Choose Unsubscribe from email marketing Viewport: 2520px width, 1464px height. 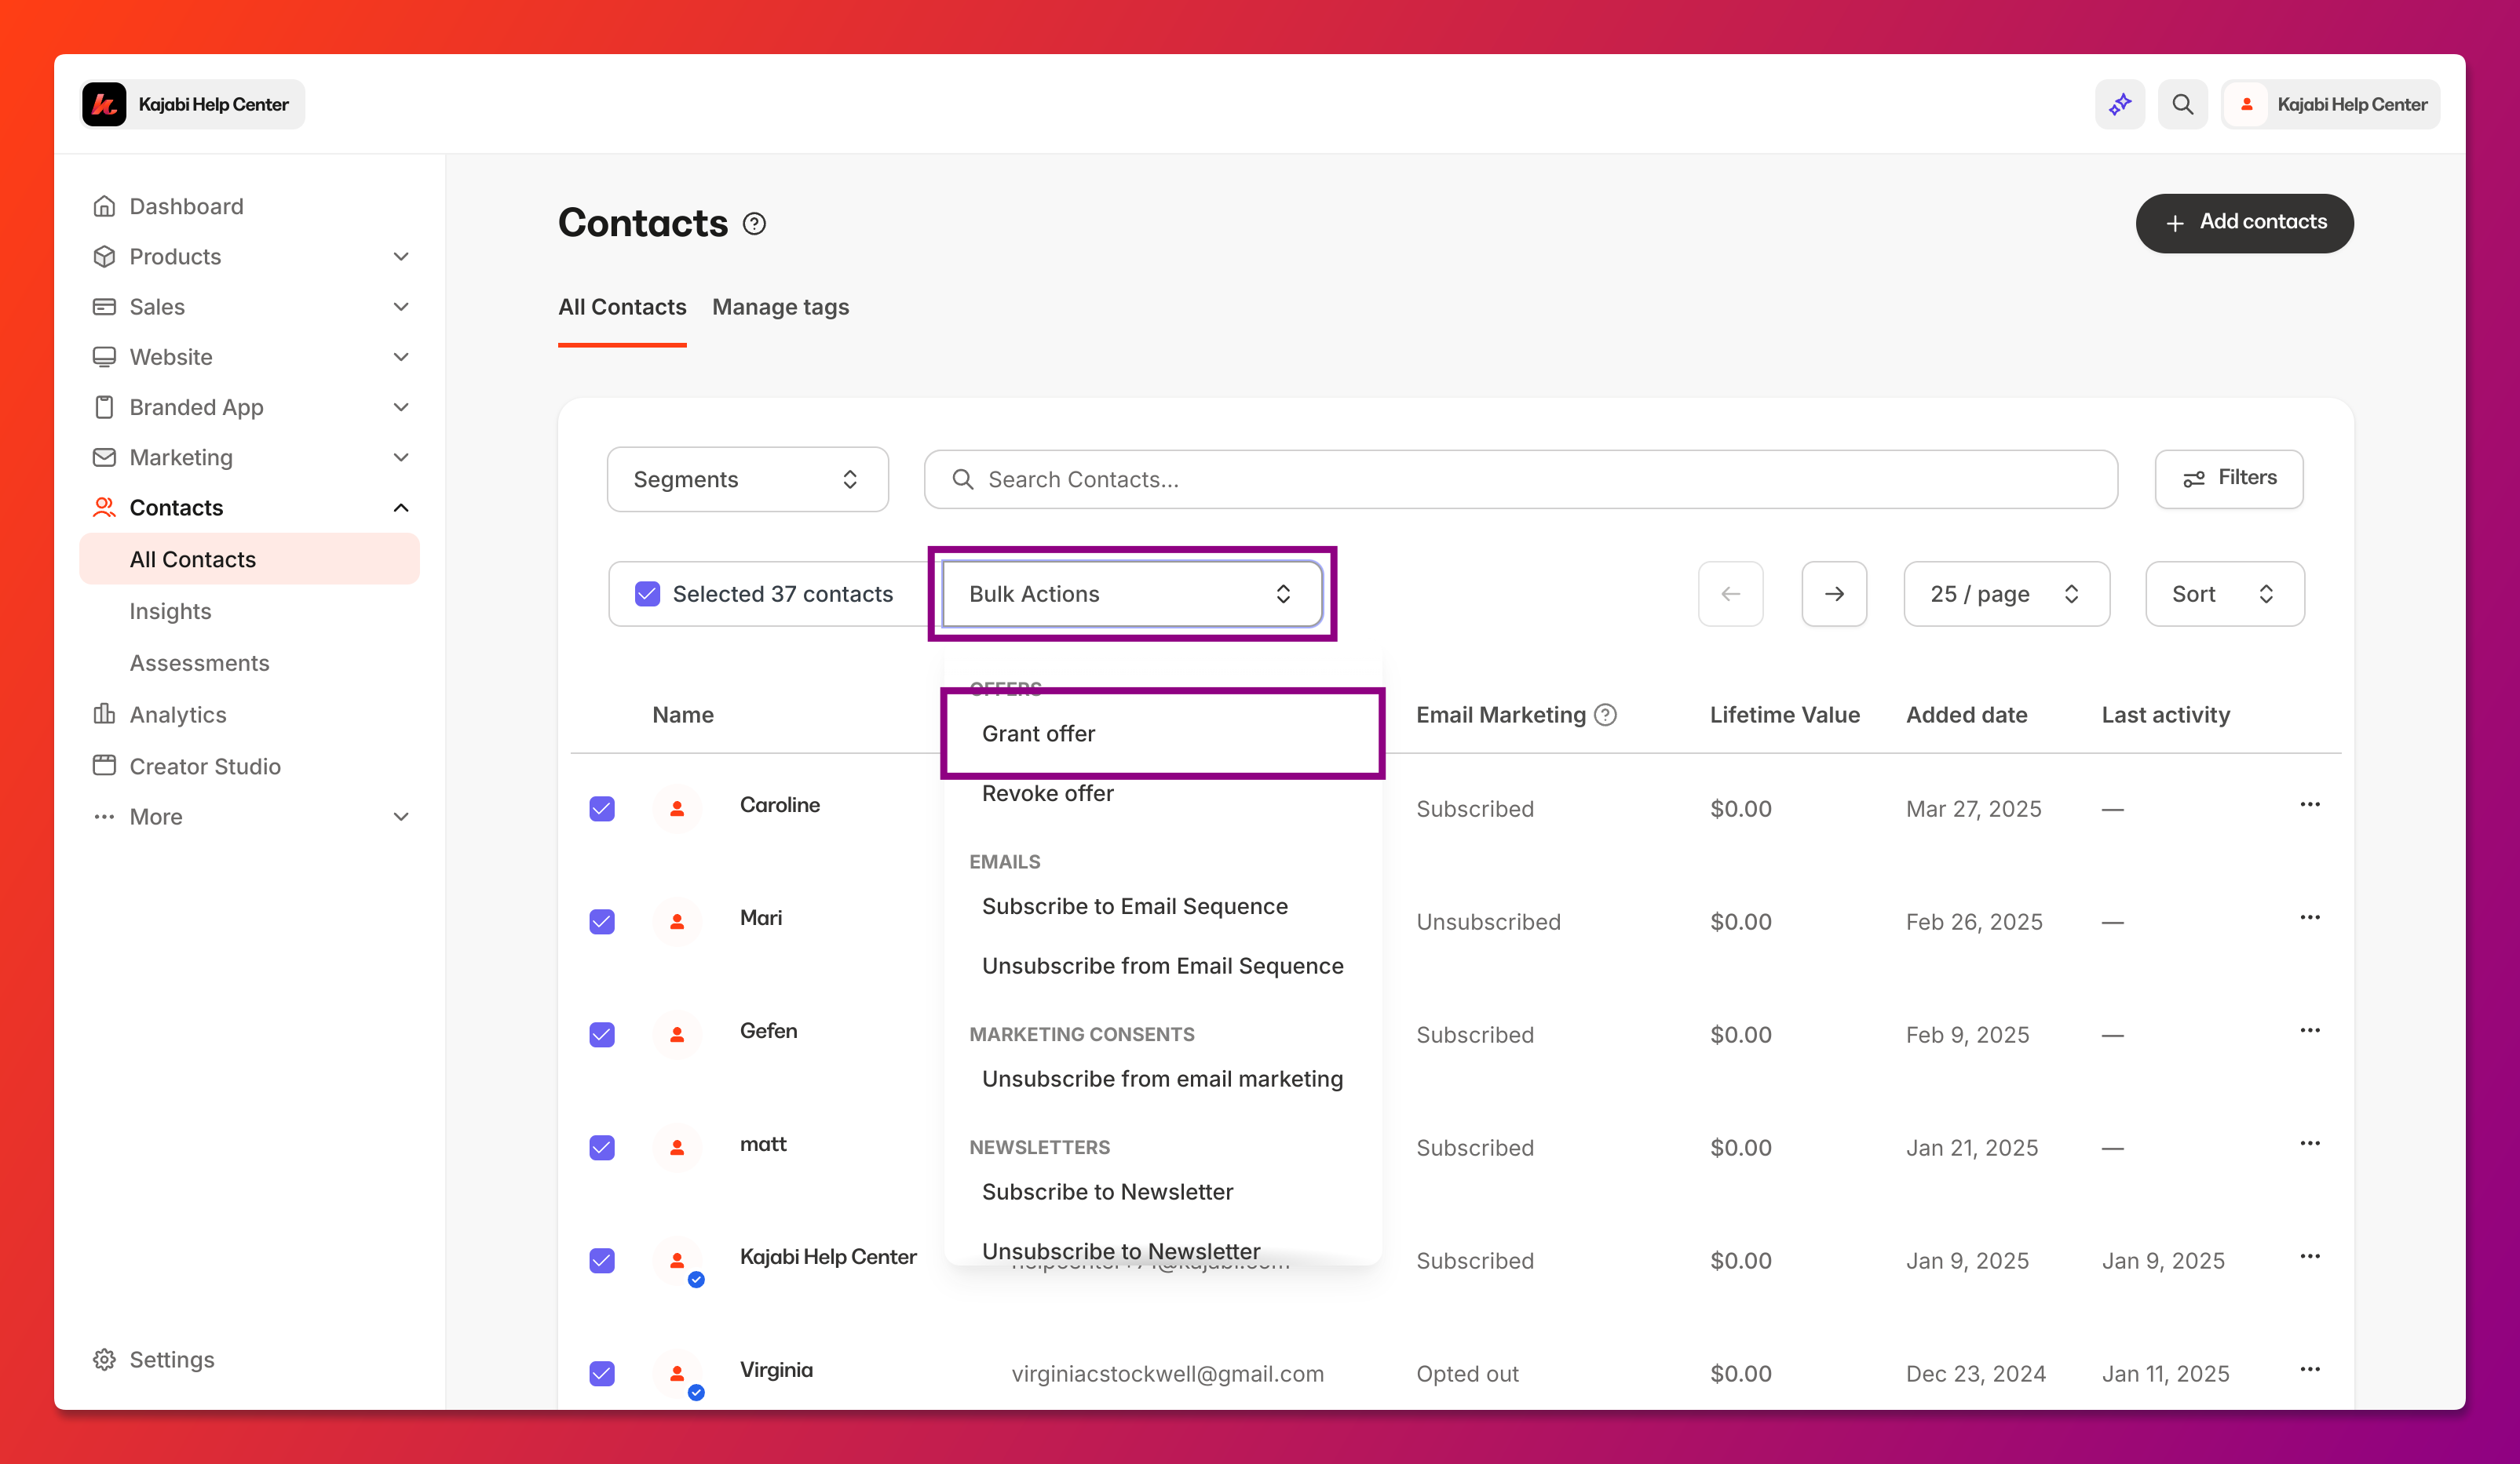pos(1162,1080)
